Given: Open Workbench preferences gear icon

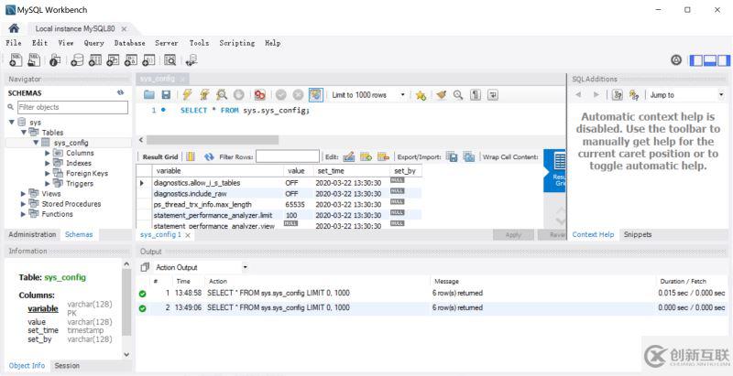Looking at the screenshot, I should coord(676,59).
